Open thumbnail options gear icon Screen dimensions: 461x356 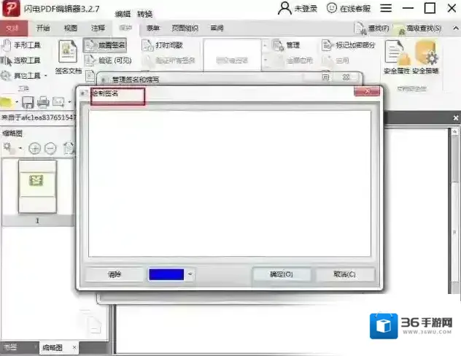click(x=8, y=148)
